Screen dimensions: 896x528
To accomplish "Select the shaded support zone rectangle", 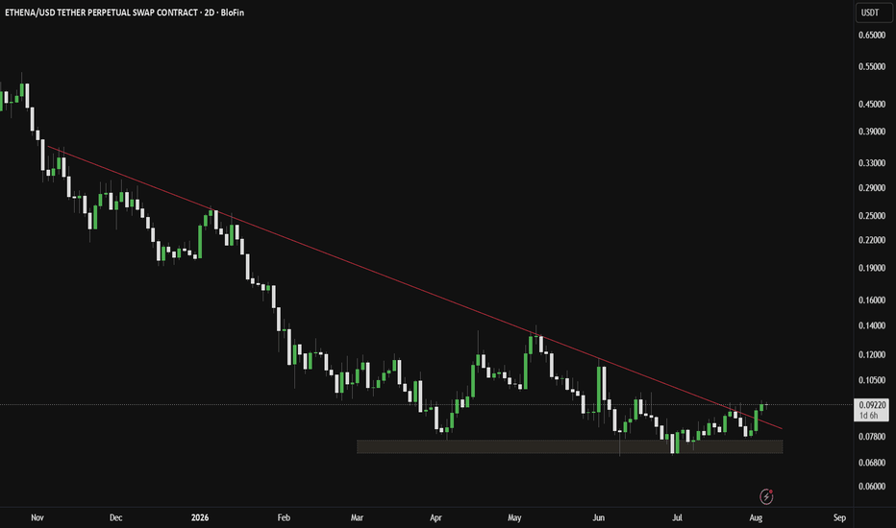I will coord(570,446).
